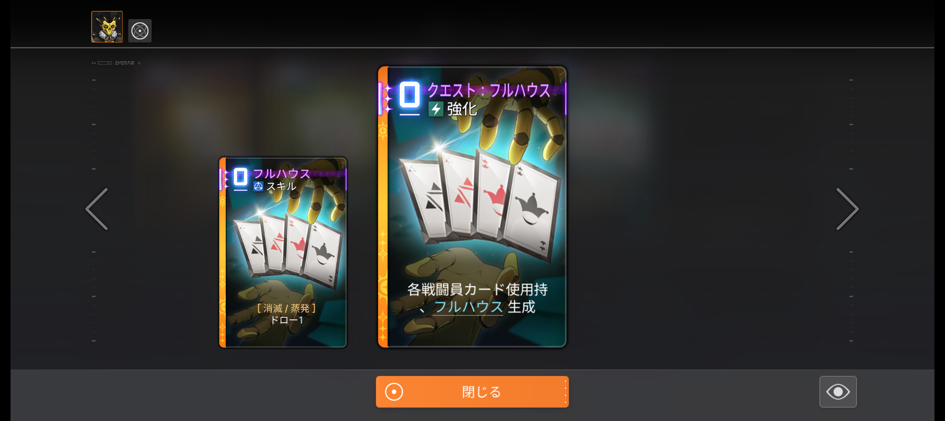The image size is (945, 421).
Task: Tap the 強化 card type label
Action: [x=462, y=109]
